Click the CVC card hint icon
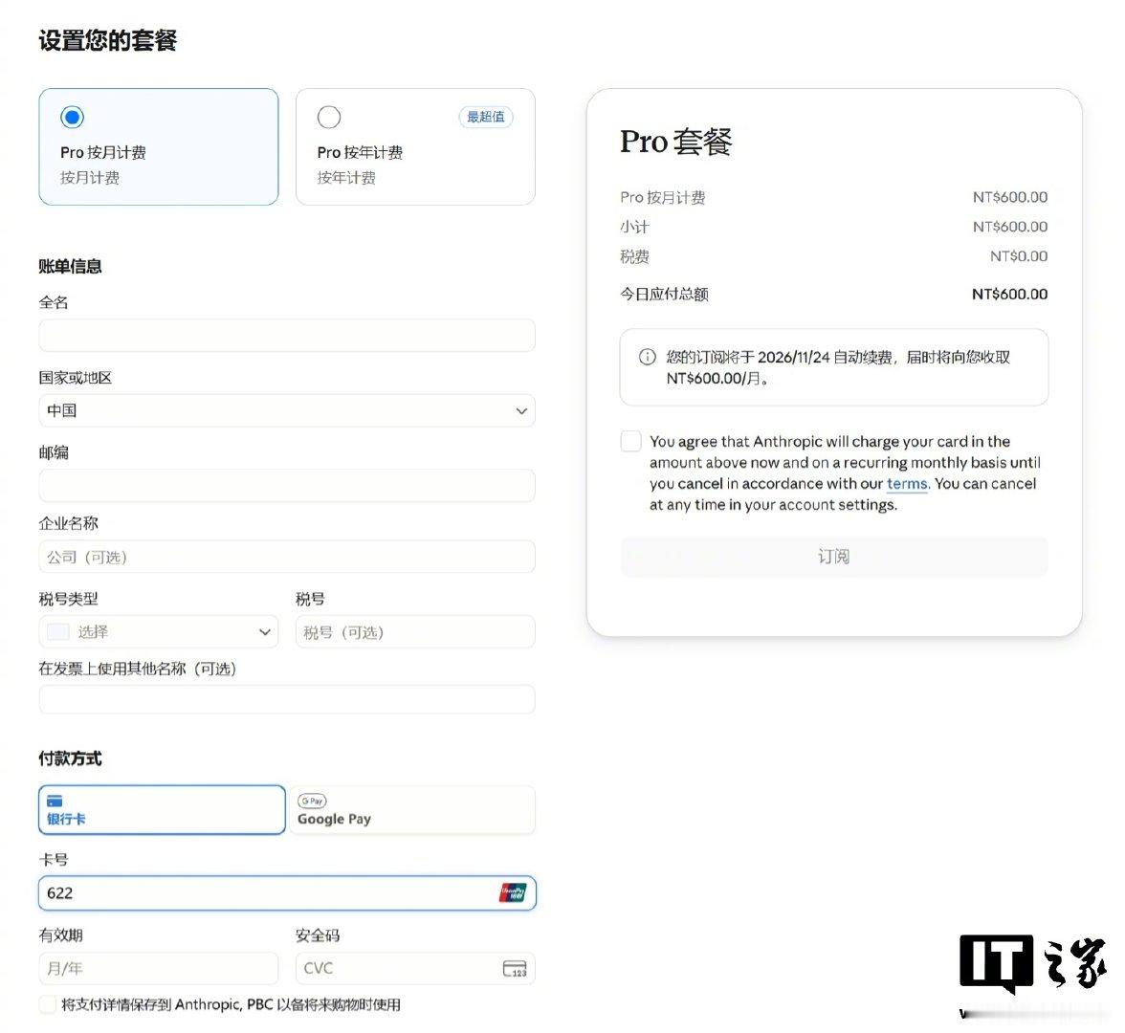The width and height of the screenshot is (1125, 1033). 515,969
